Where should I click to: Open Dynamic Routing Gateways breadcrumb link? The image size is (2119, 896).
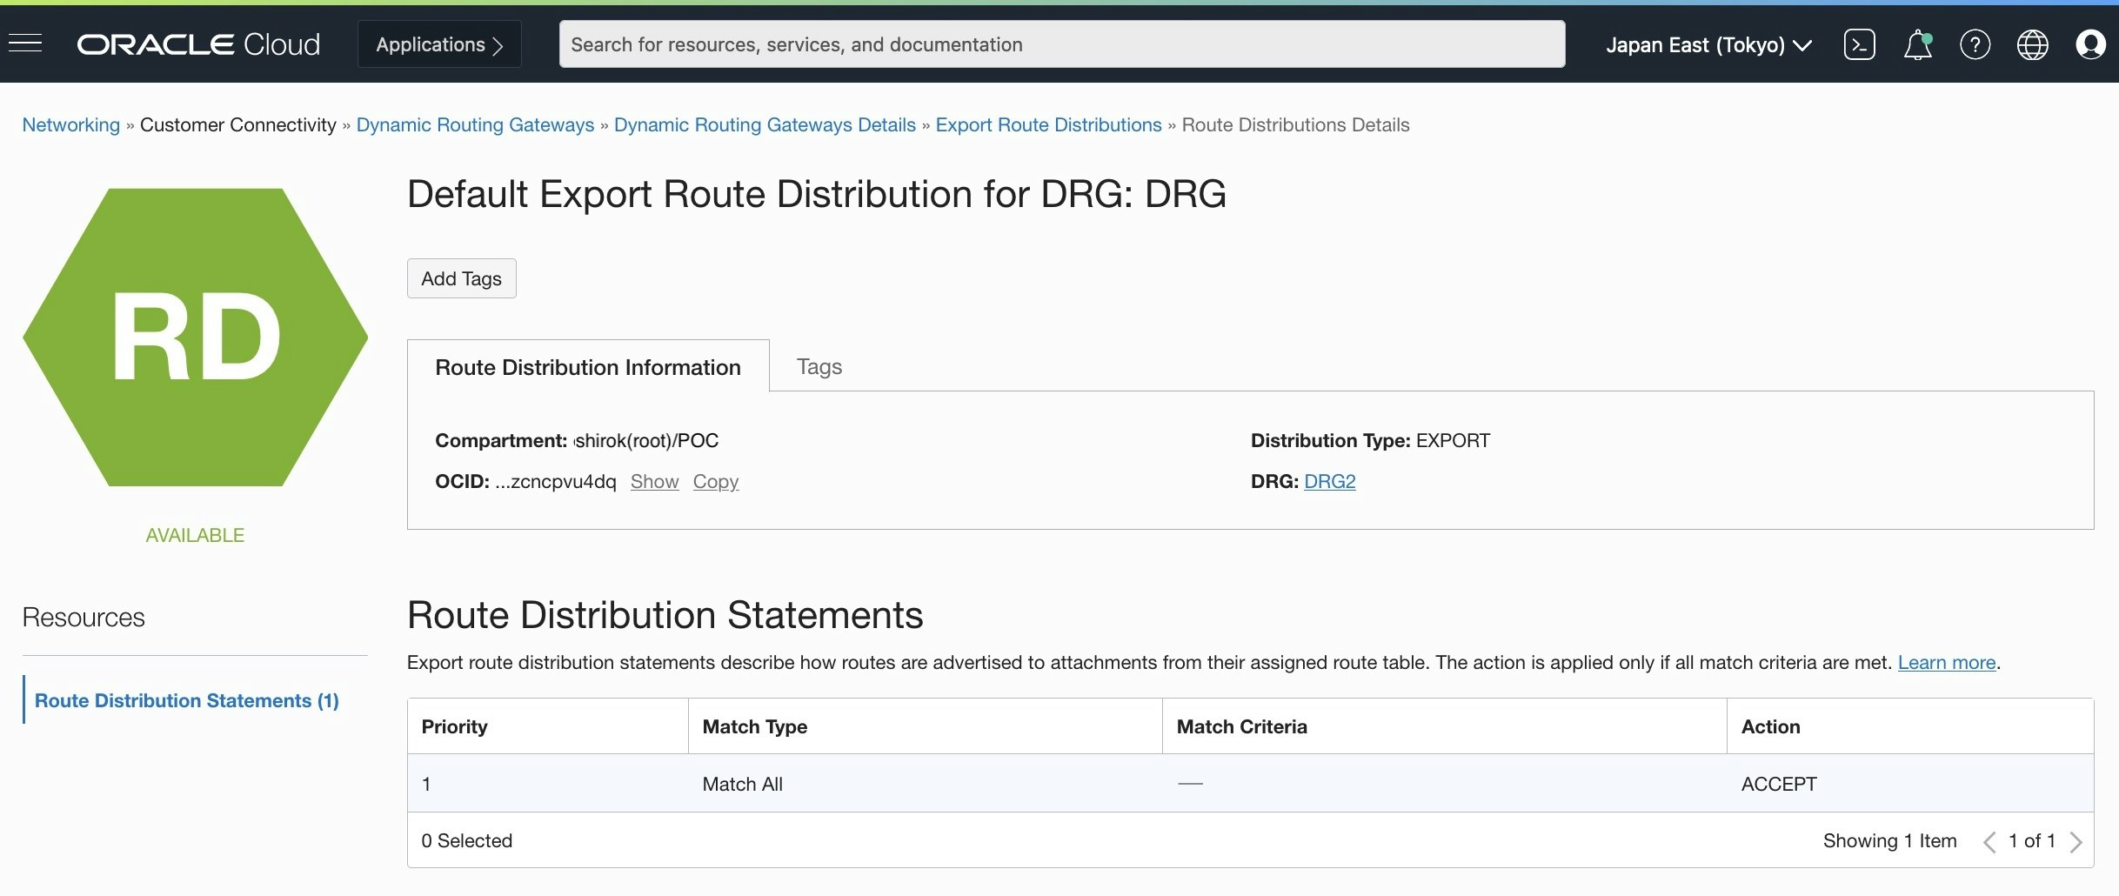pyautogui.click(x=475, y=124)
